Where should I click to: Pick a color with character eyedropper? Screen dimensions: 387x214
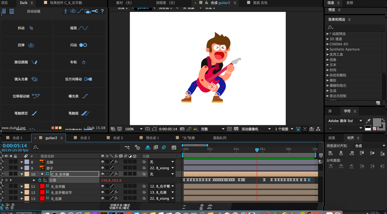coord(368,121)
